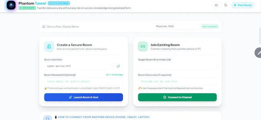Click shield icon in Connect to Channel button
This screenshot has width=261, height=120.
[x=165, y=97]
